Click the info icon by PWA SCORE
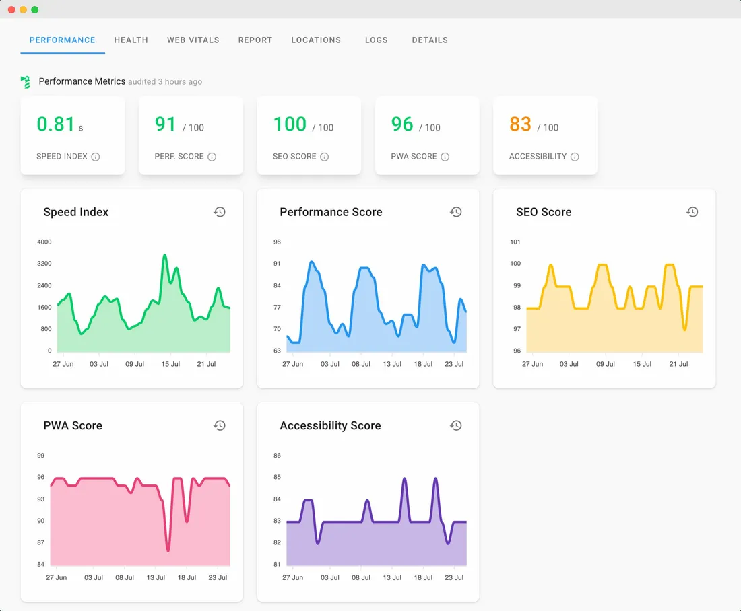The width and height of the screenshot is (741, 611). pos(445,157)
